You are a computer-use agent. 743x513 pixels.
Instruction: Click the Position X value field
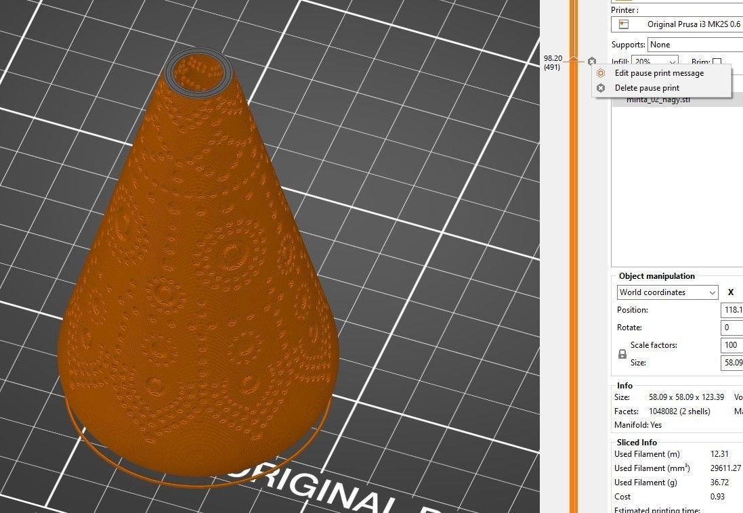tap(731, 310)
